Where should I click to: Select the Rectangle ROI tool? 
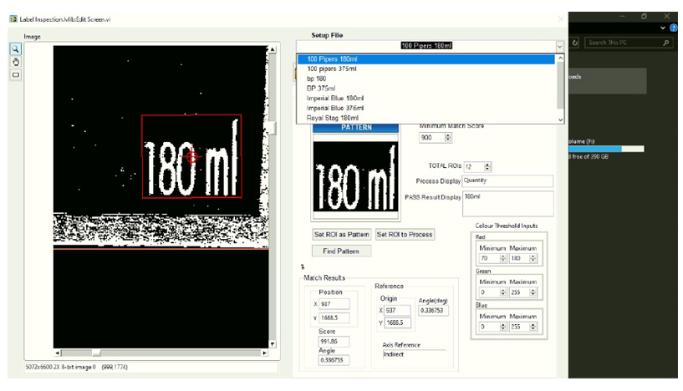click(x=15, y=74)
